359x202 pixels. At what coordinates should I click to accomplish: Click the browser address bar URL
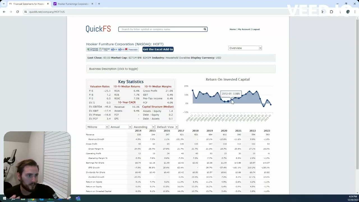[47, 12]
